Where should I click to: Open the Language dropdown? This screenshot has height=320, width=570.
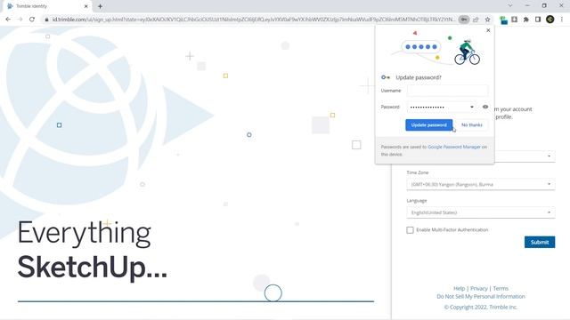tap(481, 212)
